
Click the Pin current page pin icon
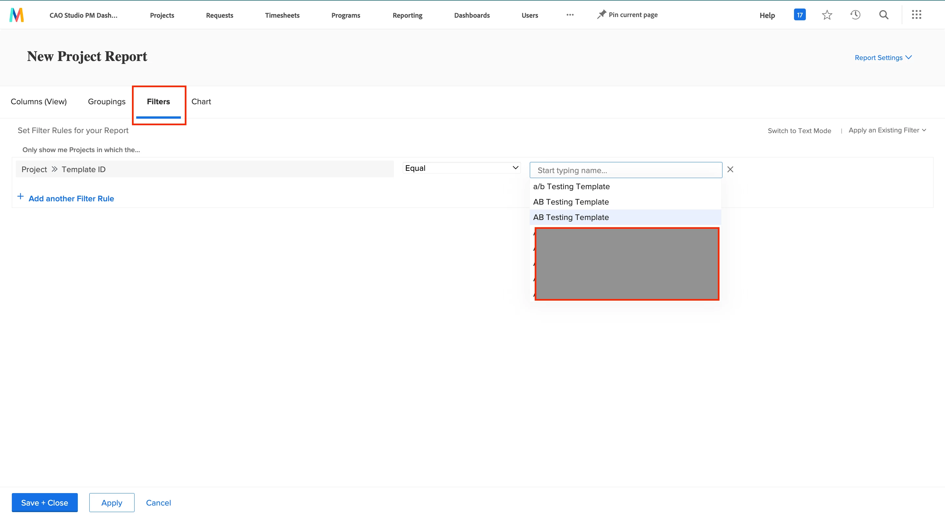click(601, 15)
